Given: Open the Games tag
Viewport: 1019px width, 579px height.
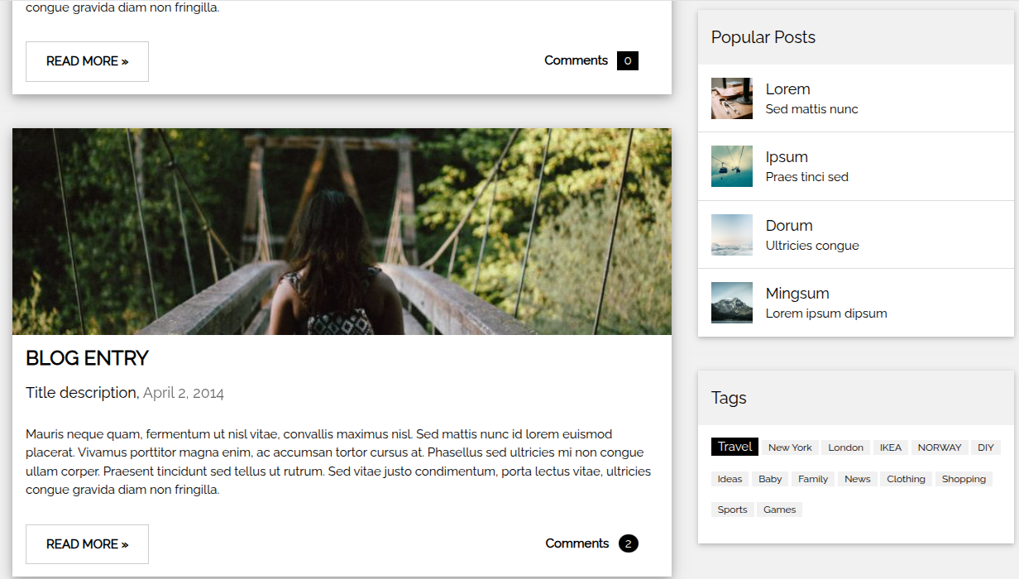Looking at the screenshot, I should pos(779,510).
